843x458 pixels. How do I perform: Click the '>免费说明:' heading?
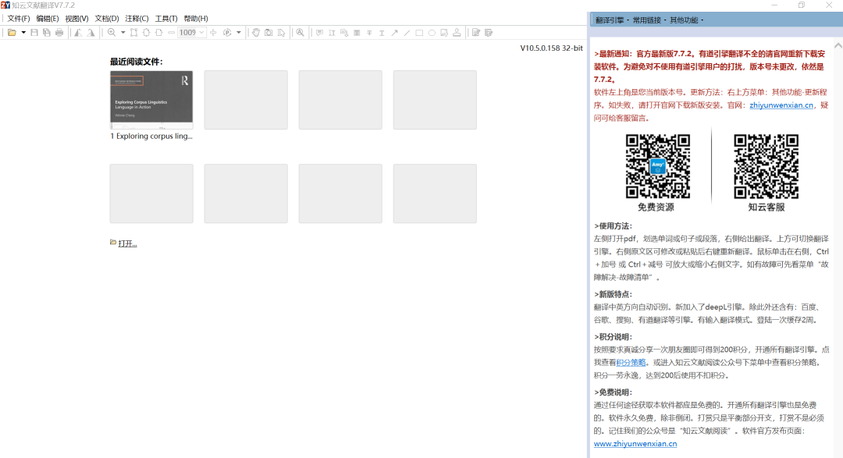pos(613,392)
